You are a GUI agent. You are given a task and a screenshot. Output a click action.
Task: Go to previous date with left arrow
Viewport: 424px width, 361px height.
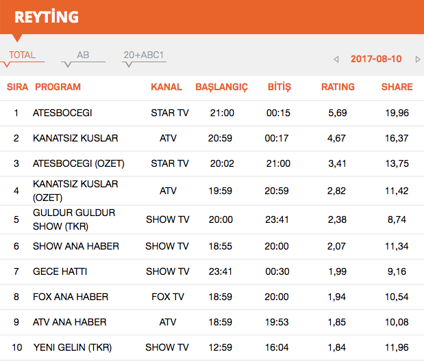click(x=336, y=59)
